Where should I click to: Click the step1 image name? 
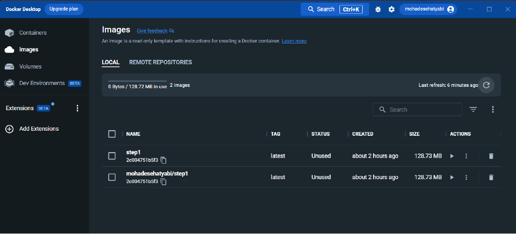133,152
